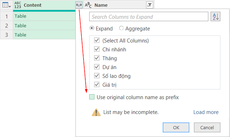Click the expand columns icon on Content header
This screenshot has height=137, width=230.
79,5
